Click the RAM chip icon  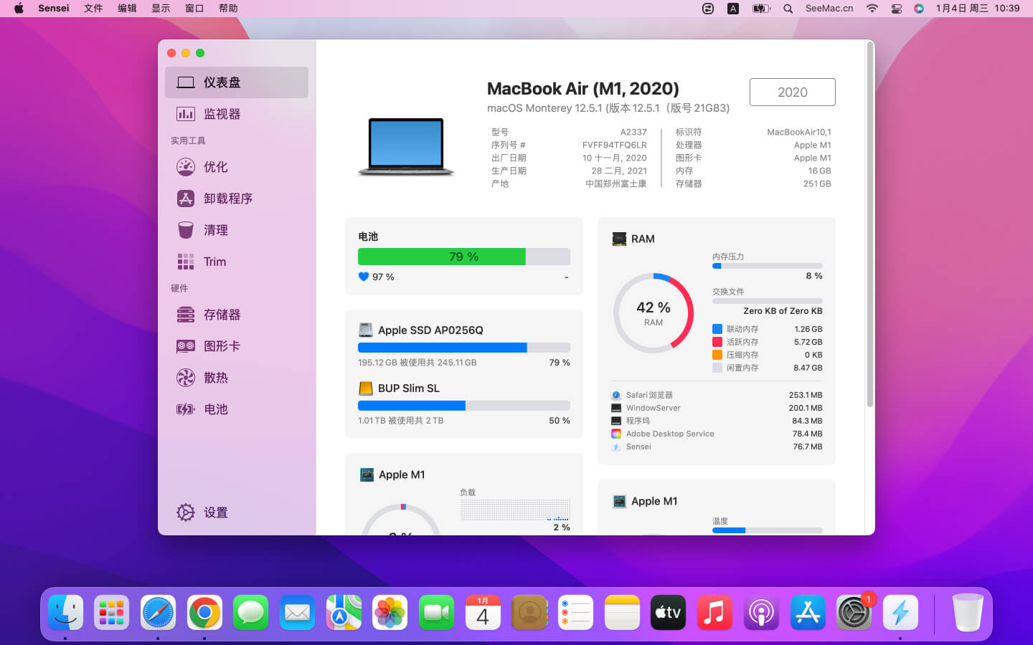pos(619,239)
